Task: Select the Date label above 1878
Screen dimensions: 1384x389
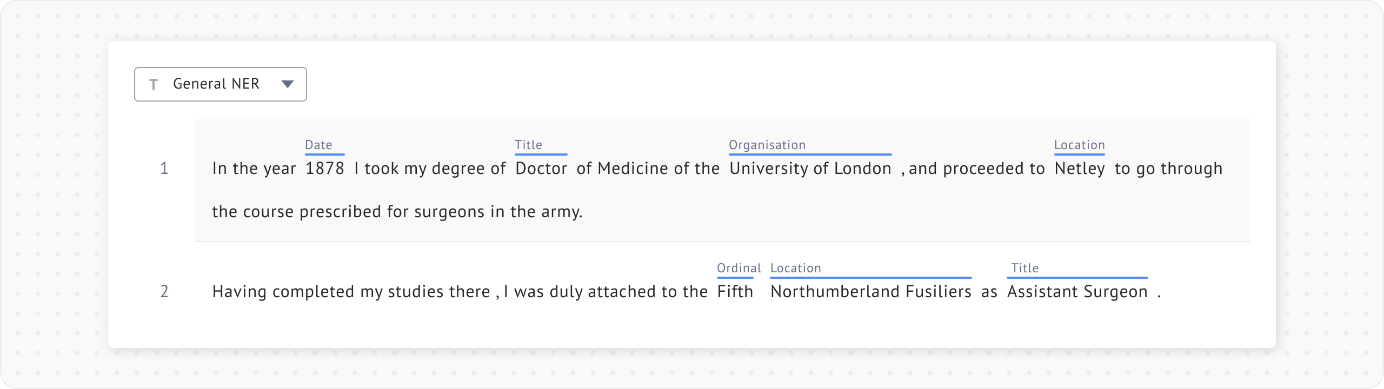Action: [318, 145]
